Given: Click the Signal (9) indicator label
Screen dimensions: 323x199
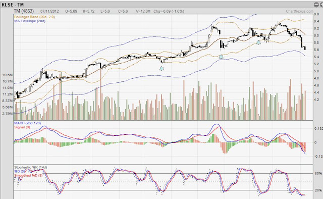Looking at the screenshot, I should [x=22, y=127].
